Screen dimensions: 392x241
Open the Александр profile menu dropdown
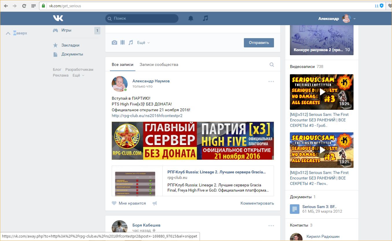coord(354,18)
